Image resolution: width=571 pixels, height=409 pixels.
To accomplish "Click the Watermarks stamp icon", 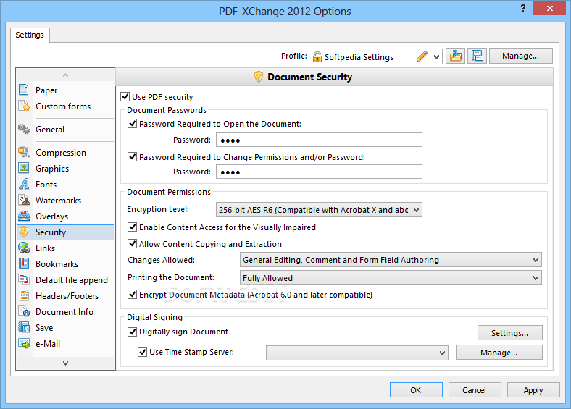I will click(24, 200).
